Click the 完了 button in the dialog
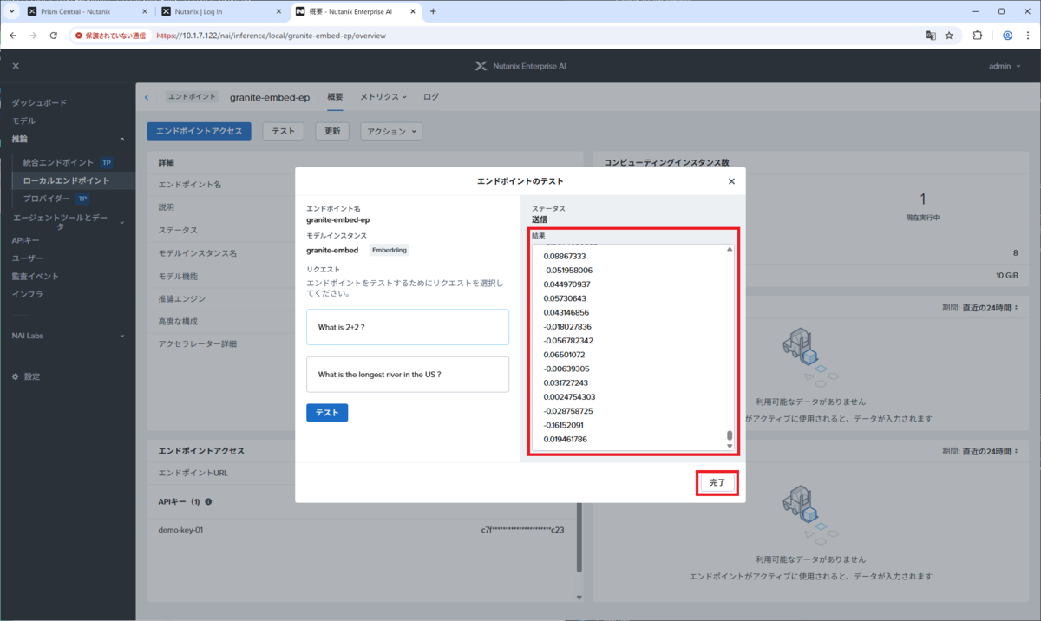The width and height of the screenshot is (1041, 621). [717, 482]
